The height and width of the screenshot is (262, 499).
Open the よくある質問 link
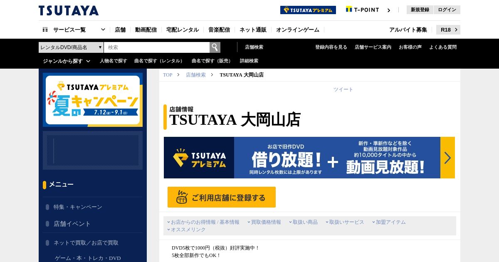(x=443, y=47)
